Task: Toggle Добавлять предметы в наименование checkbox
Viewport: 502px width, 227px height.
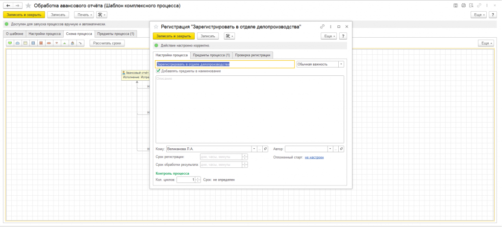Action: [158, 71]
